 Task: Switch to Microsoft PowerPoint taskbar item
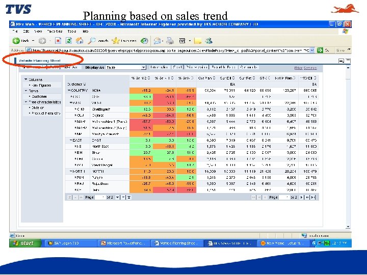point(124,243)
